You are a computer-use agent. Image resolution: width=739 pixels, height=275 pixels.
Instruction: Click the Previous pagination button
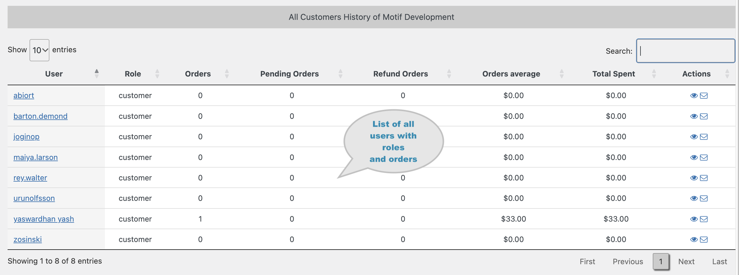point(628,262)
